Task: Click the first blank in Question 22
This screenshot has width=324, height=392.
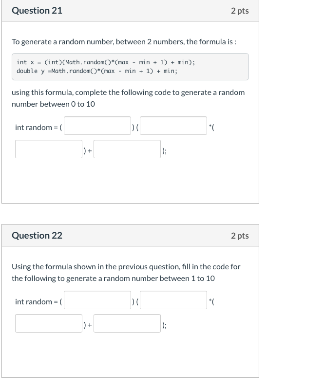Action: coord(96,300)
